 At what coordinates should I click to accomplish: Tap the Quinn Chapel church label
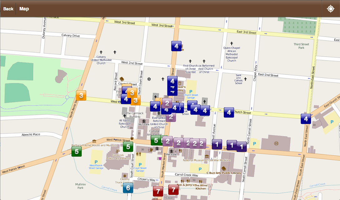[232, 54]
